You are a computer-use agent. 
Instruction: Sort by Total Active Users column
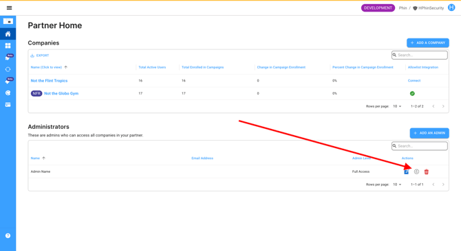click(x=152, y=67)
